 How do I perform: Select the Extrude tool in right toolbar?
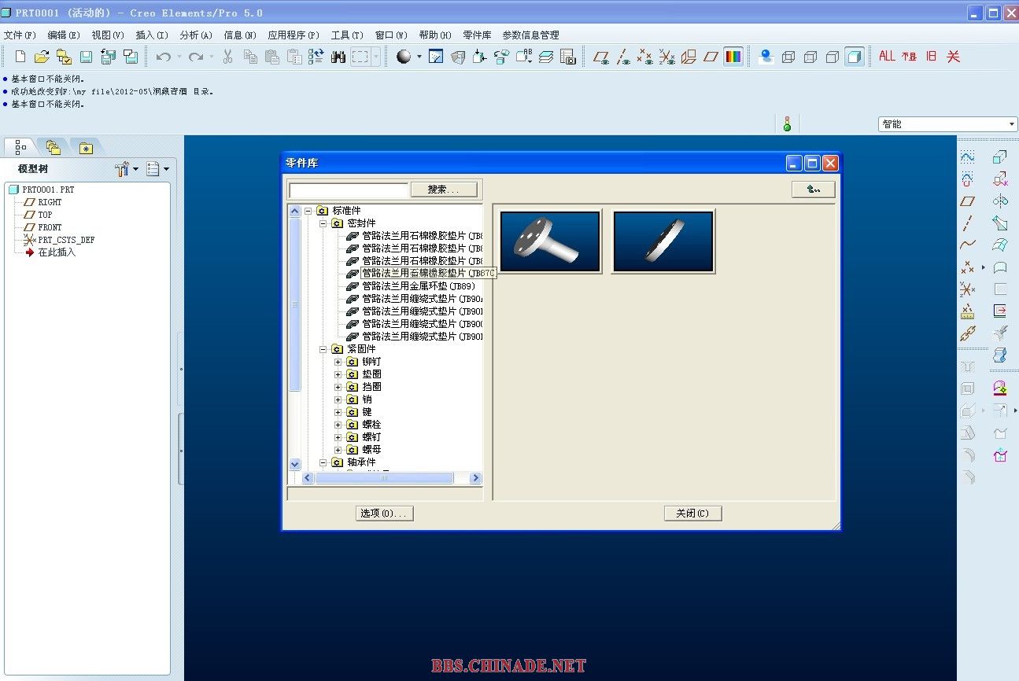1000,157
